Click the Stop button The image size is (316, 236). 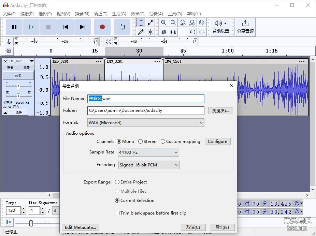point(48,27)
